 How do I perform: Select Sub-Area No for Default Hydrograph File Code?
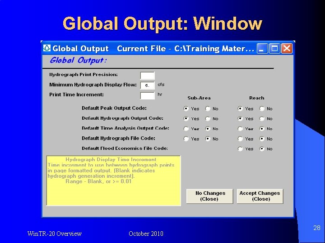click(208, 139)
